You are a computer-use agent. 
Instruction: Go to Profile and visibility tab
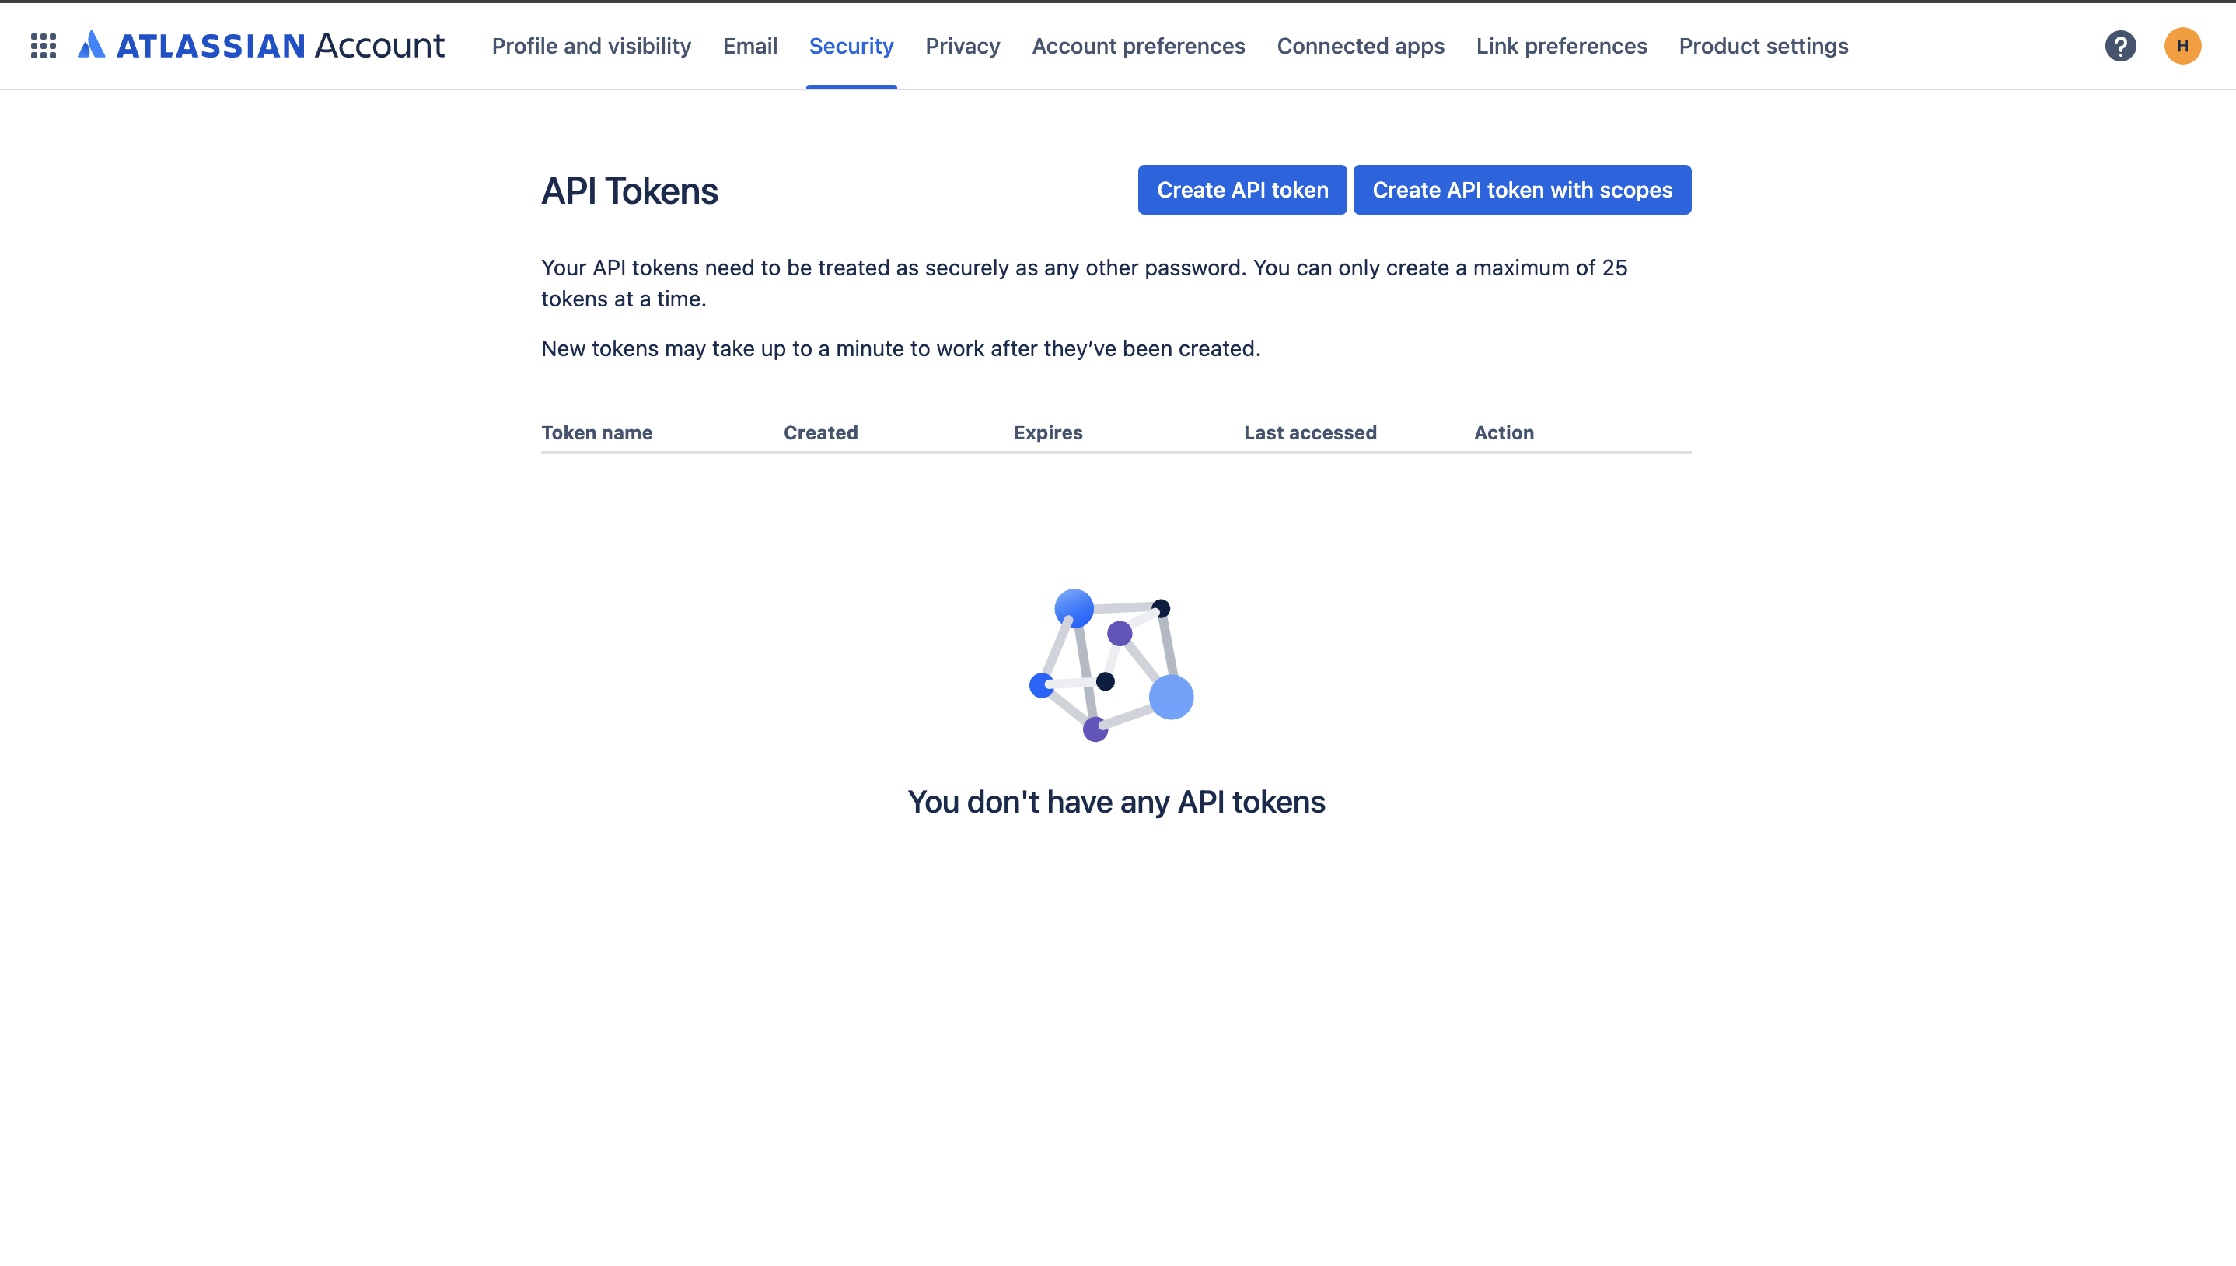[591, 46]
